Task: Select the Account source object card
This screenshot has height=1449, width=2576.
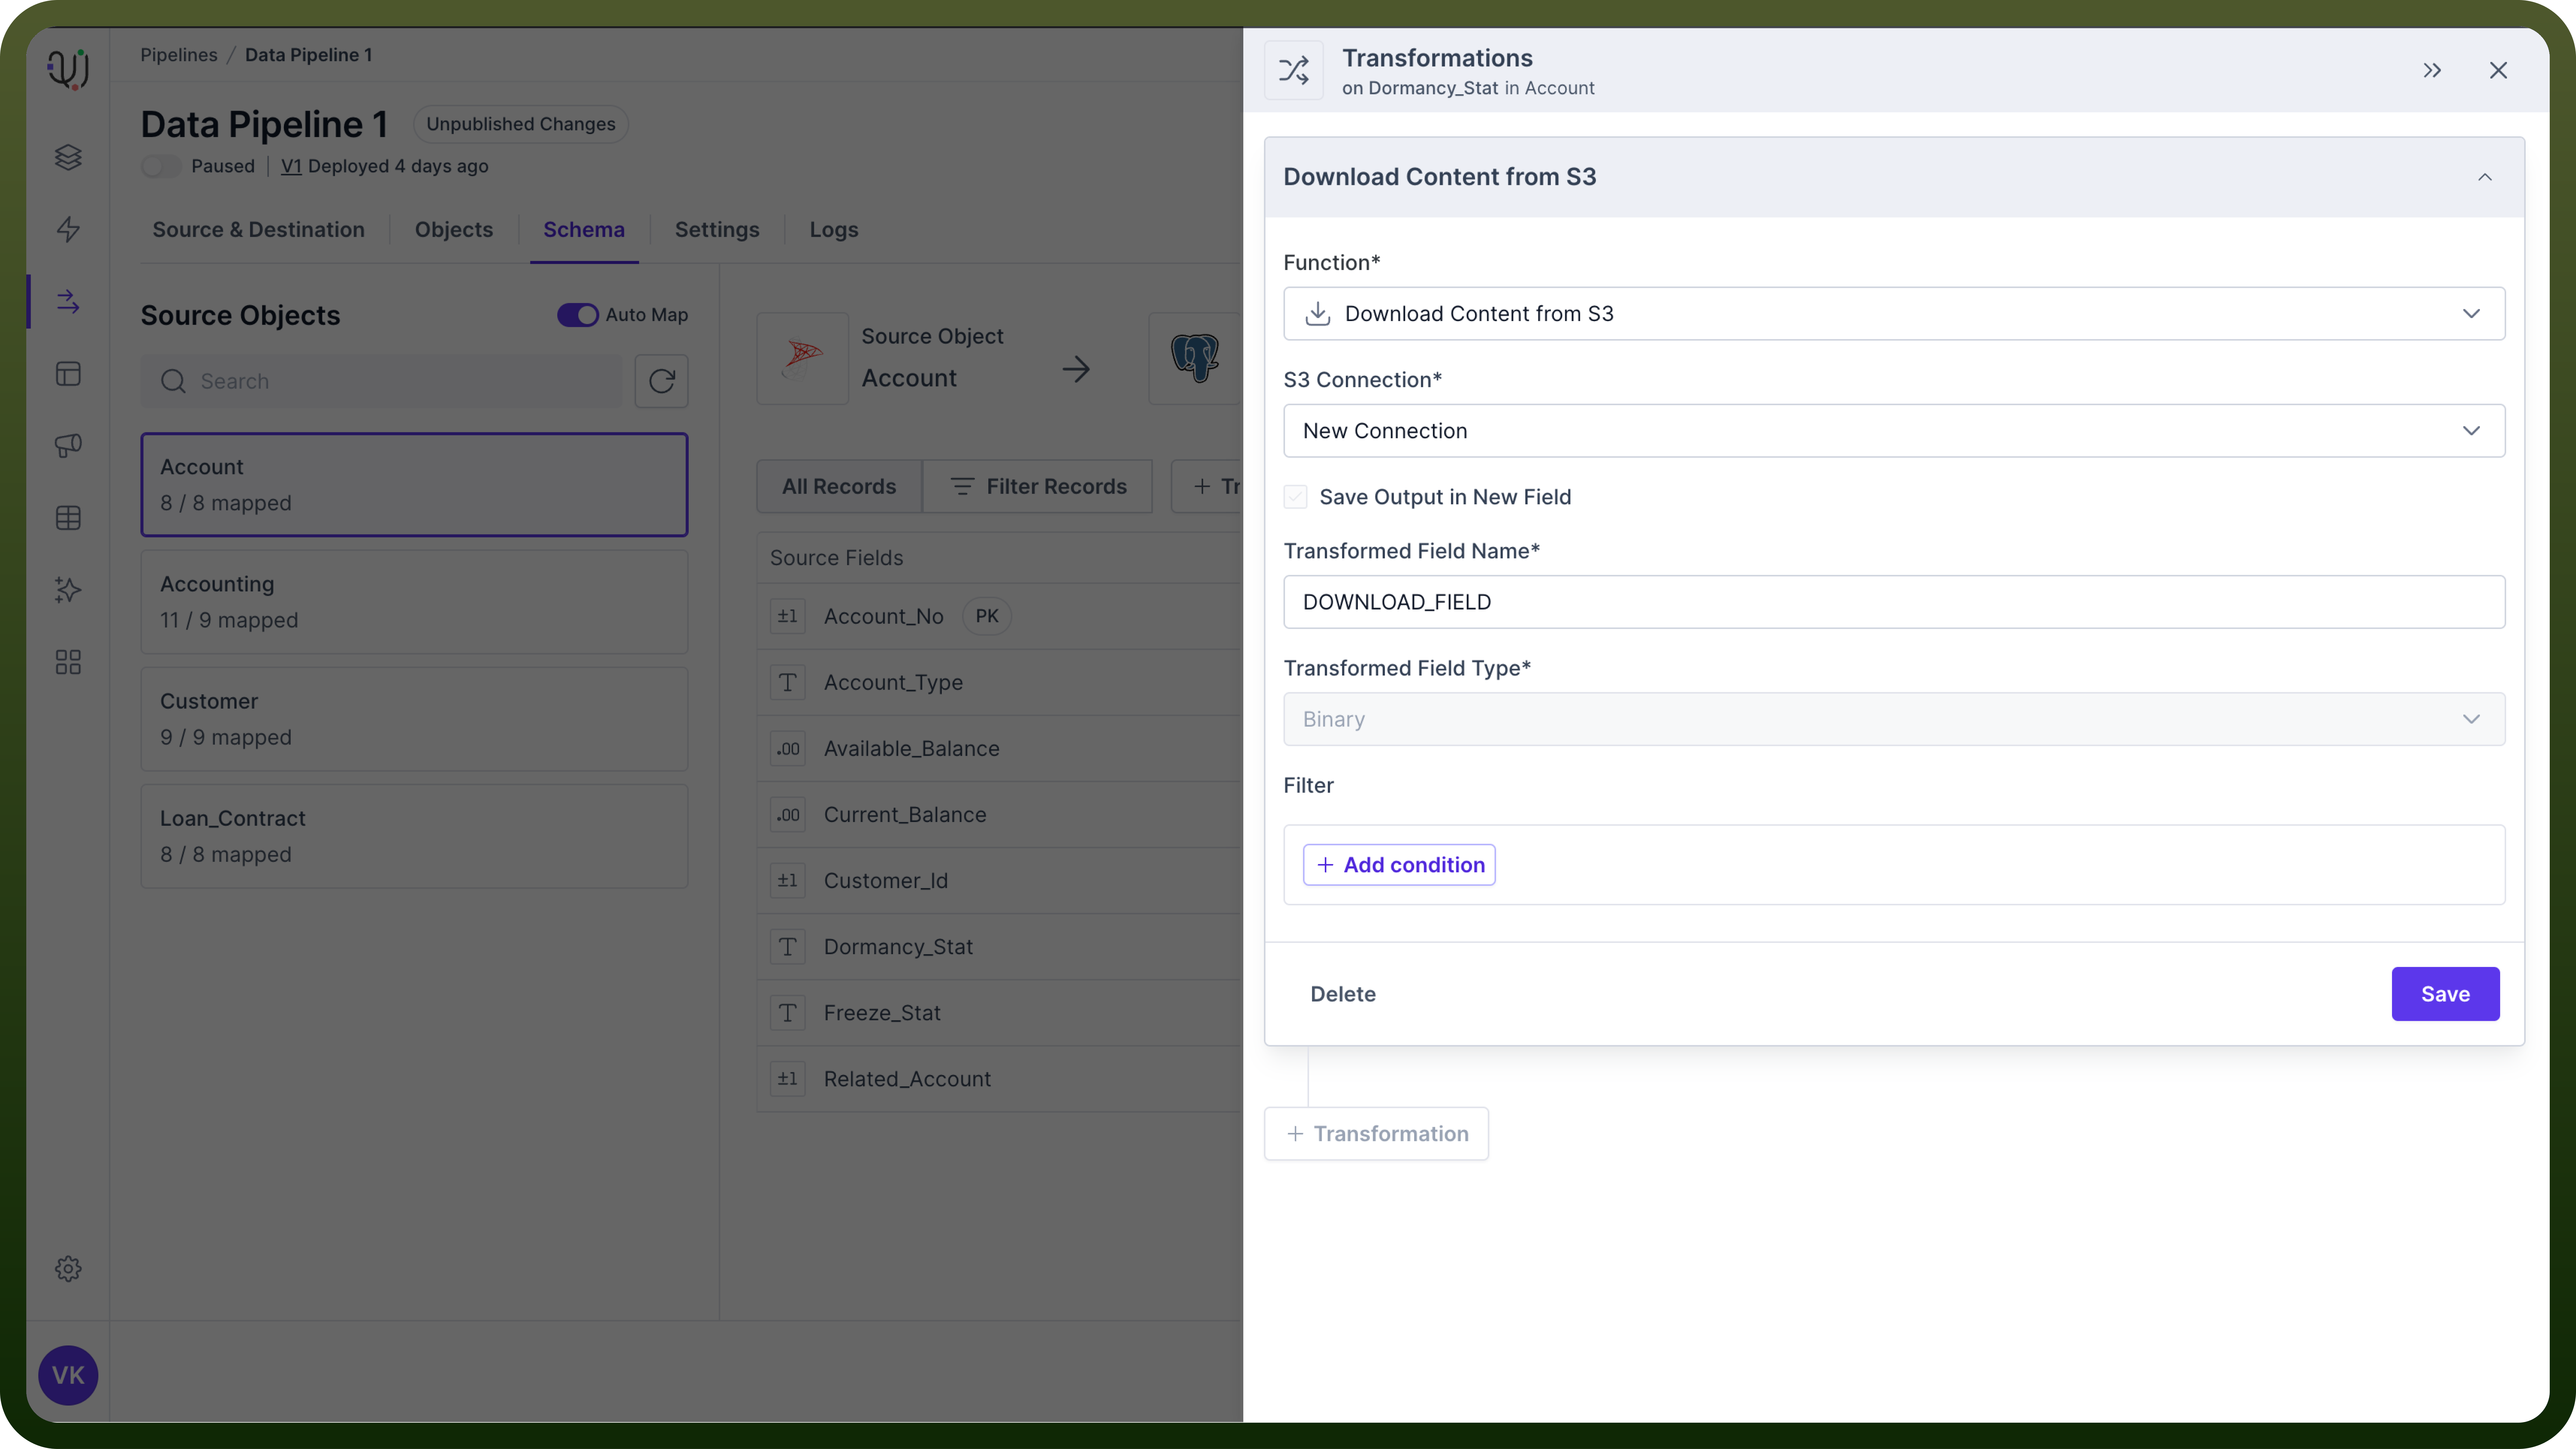Action: point(414,485)
